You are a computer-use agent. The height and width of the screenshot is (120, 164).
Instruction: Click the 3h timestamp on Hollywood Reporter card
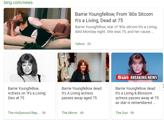pos(44,113)
